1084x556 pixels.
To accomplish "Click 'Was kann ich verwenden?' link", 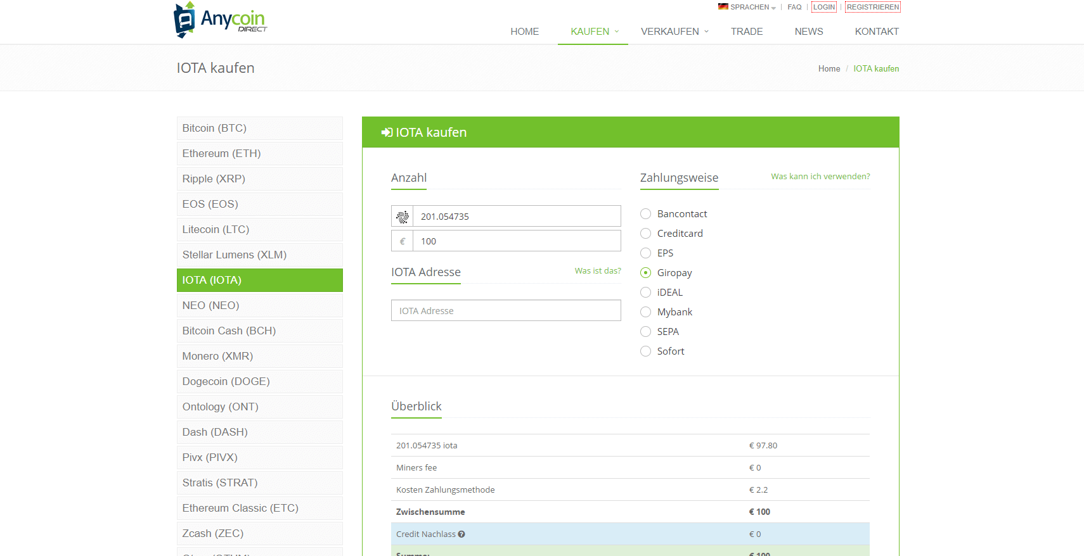I will (x=820, y=177).
